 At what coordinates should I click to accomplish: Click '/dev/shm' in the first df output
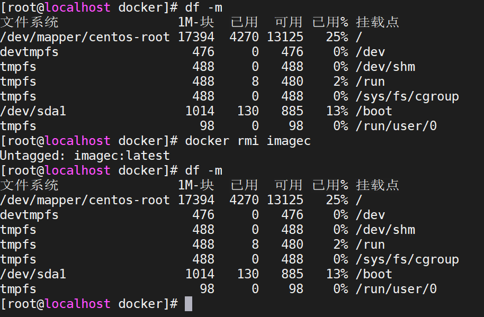click(385, 67)
